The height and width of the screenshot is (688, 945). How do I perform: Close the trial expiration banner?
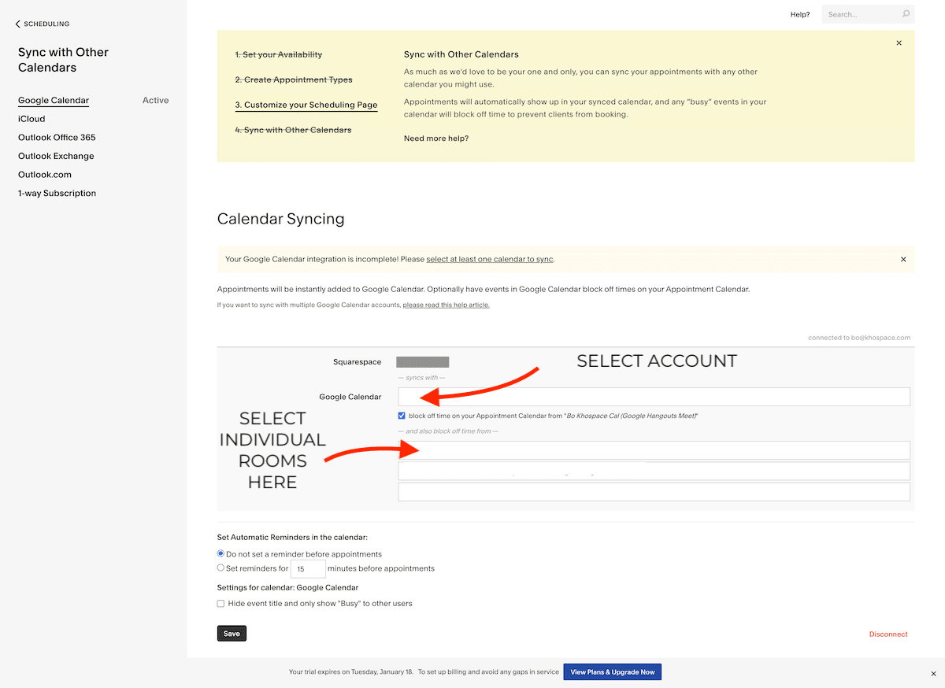[x=933, y=673]
